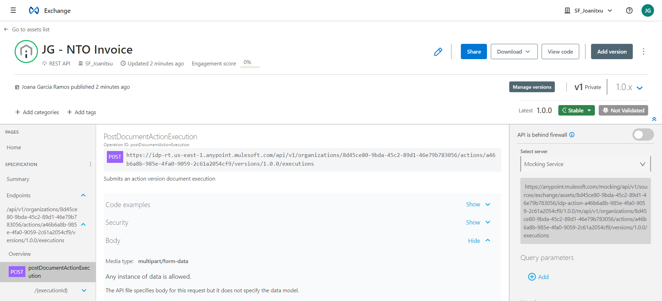Click Add tags
Image resolution: width=662 pixels, height=301 pixels.
[85, 112]
